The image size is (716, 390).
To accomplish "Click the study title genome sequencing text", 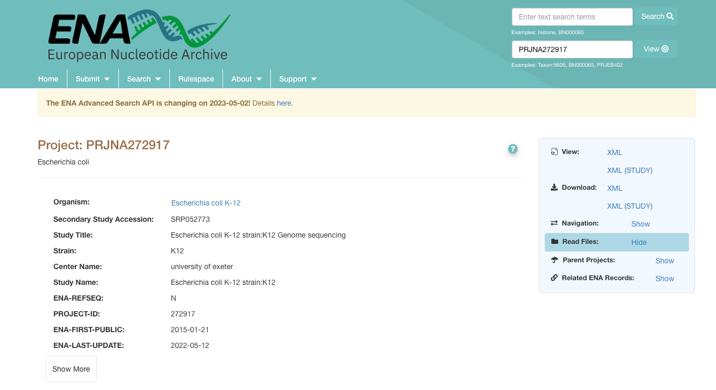I will [x=258, y=235].
